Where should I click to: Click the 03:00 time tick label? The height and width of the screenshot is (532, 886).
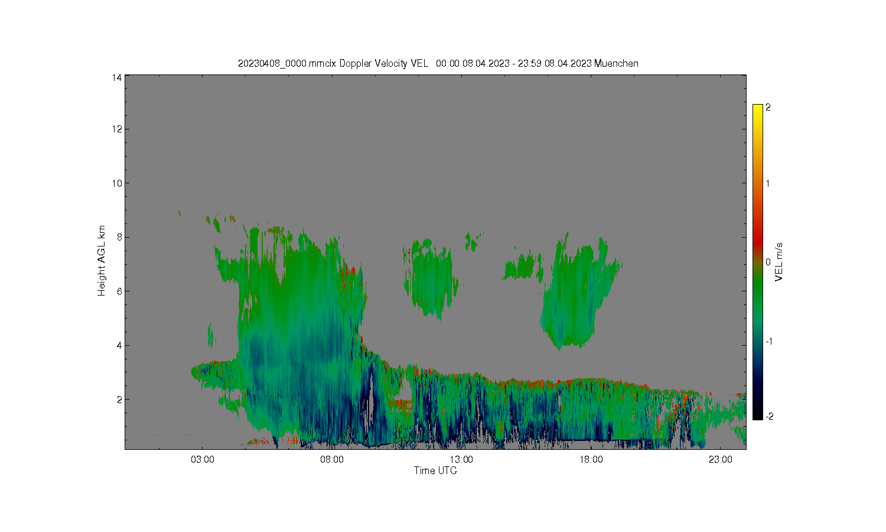click(x=203, y=460)
